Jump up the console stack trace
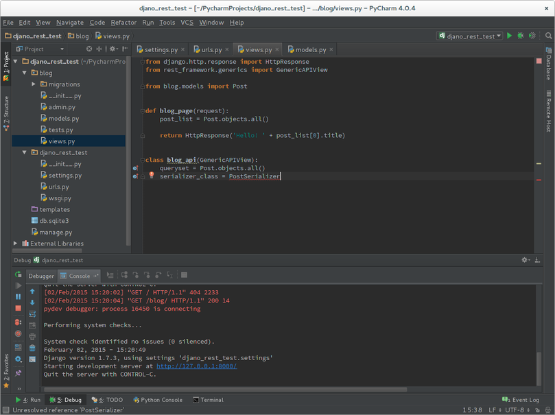Image resolution: width=555 pixels, height=415 pixels. pos(32,291)
